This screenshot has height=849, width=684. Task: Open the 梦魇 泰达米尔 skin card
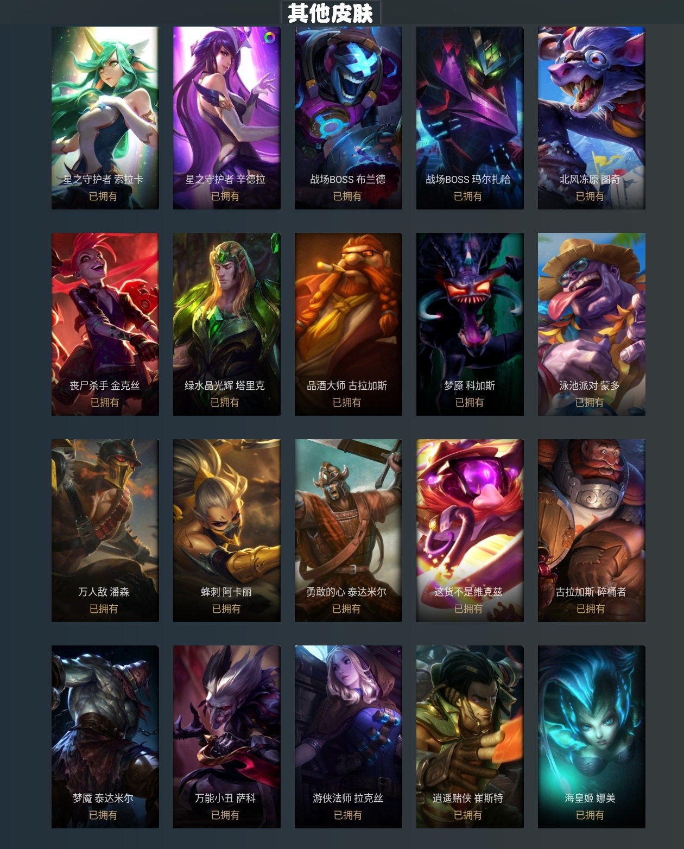pos(105,737)
